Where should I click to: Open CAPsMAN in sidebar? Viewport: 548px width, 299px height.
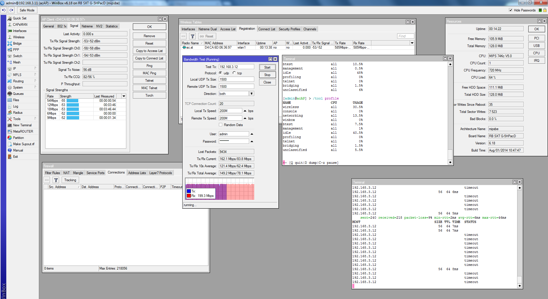click(20, 25)
